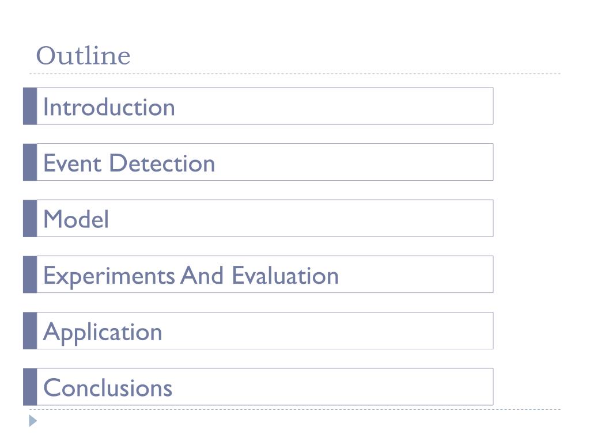Click empty area right of Model text
Image resolution: width=590 pixels, height=442 pixels.
click(x=301, y=218)
